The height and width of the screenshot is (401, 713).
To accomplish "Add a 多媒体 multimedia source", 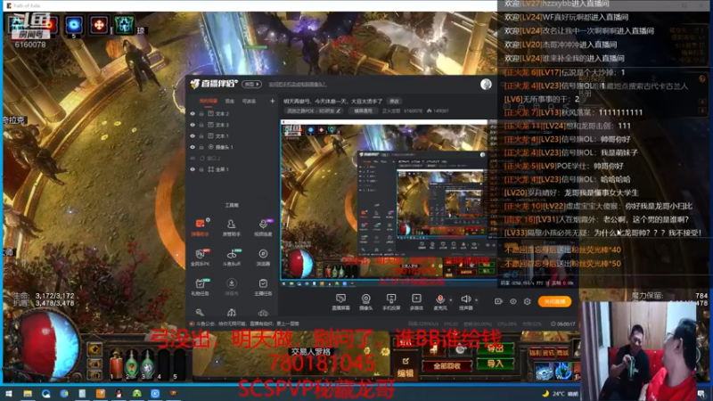I will pyautogui.click(x=416, y=302).
